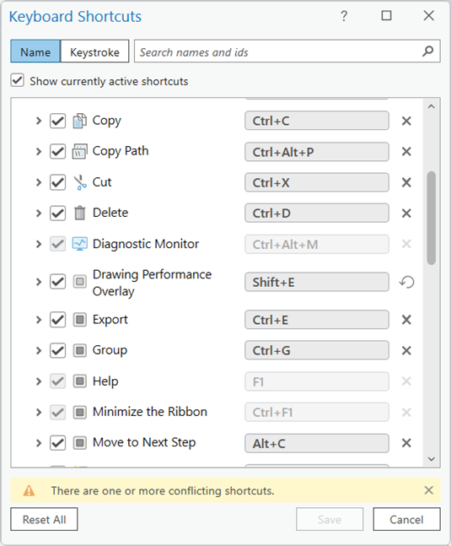This screenshot has height=546, width=451.
Task: Expand the Drawing Performance Overlay row
Action: [x=39, y=282]
